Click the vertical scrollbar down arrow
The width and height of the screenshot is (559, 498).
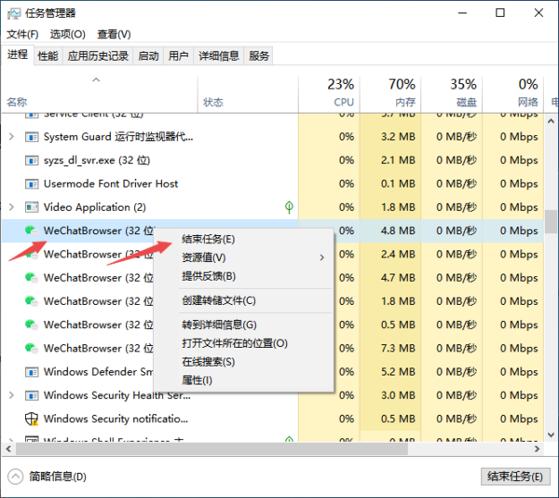552,435
